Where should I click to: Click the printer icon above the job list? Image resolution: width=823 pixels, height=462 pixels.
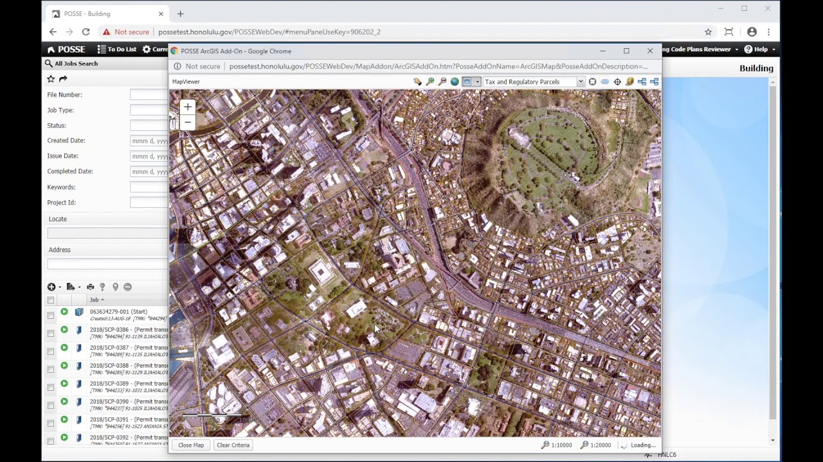click(x=90, y=287)
